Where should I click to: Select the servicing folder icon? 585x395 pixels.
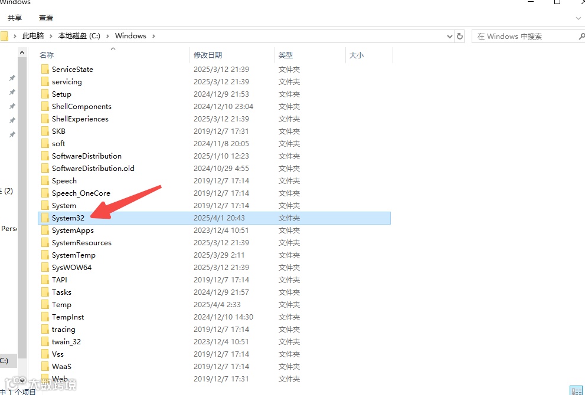(x=45, y=81)
